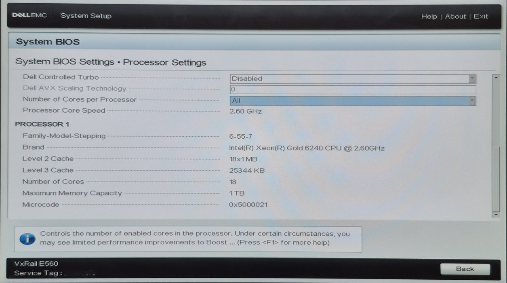507x283 pixels.
Task: Click the dropdown arrow for Number of Cores
Action: click(x=472, y=100)
